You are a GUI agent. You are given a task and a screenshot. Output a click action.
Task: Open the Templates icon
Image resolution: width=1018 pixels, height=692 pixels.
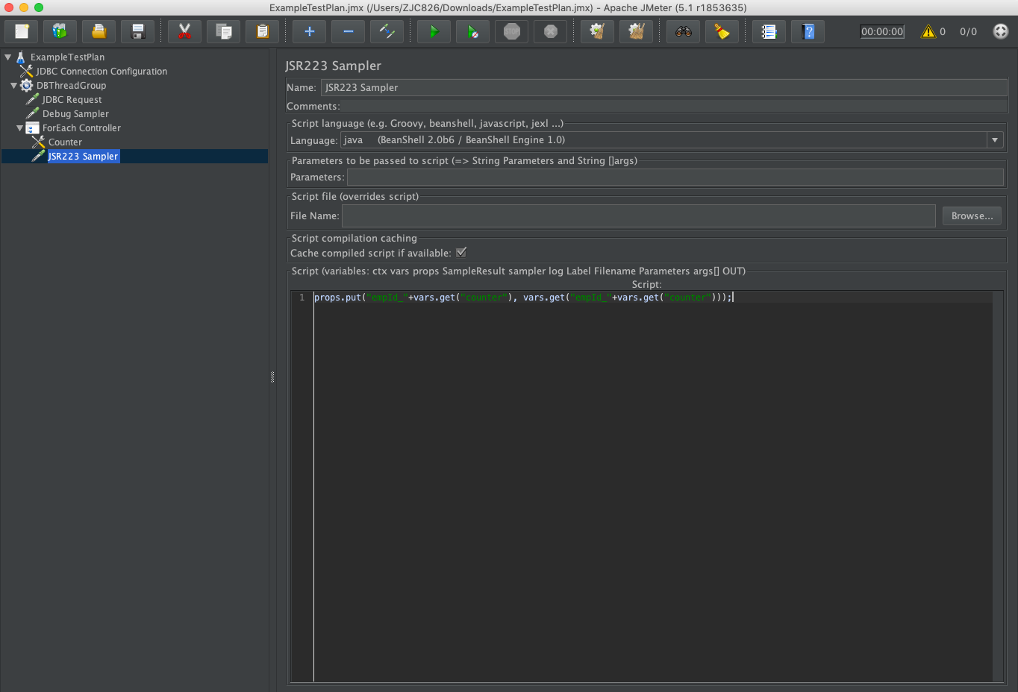tap(60, 31)
